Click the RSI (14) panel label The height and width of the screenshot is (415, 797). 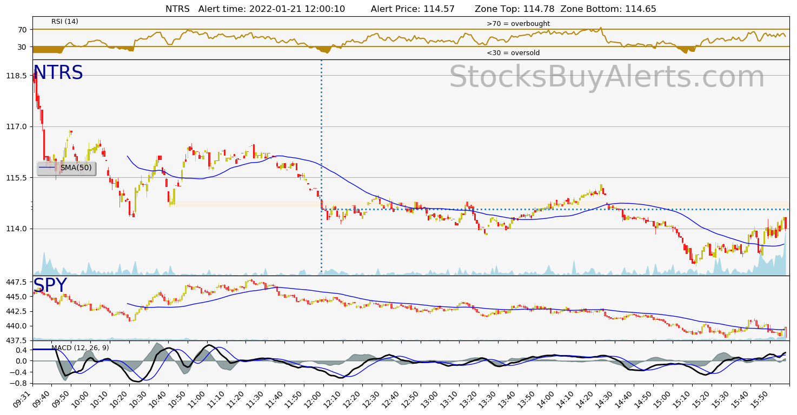65,22
